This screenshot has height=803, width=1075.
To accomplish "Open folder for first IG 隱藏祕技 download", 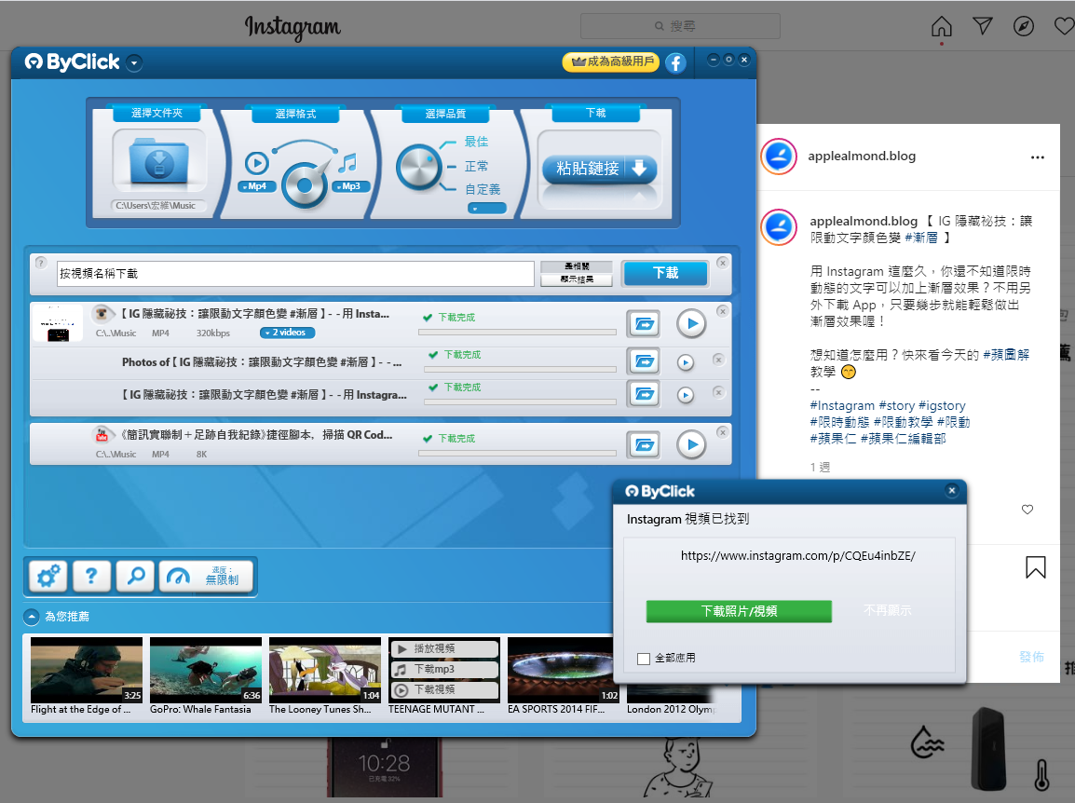I will (644, 323).
